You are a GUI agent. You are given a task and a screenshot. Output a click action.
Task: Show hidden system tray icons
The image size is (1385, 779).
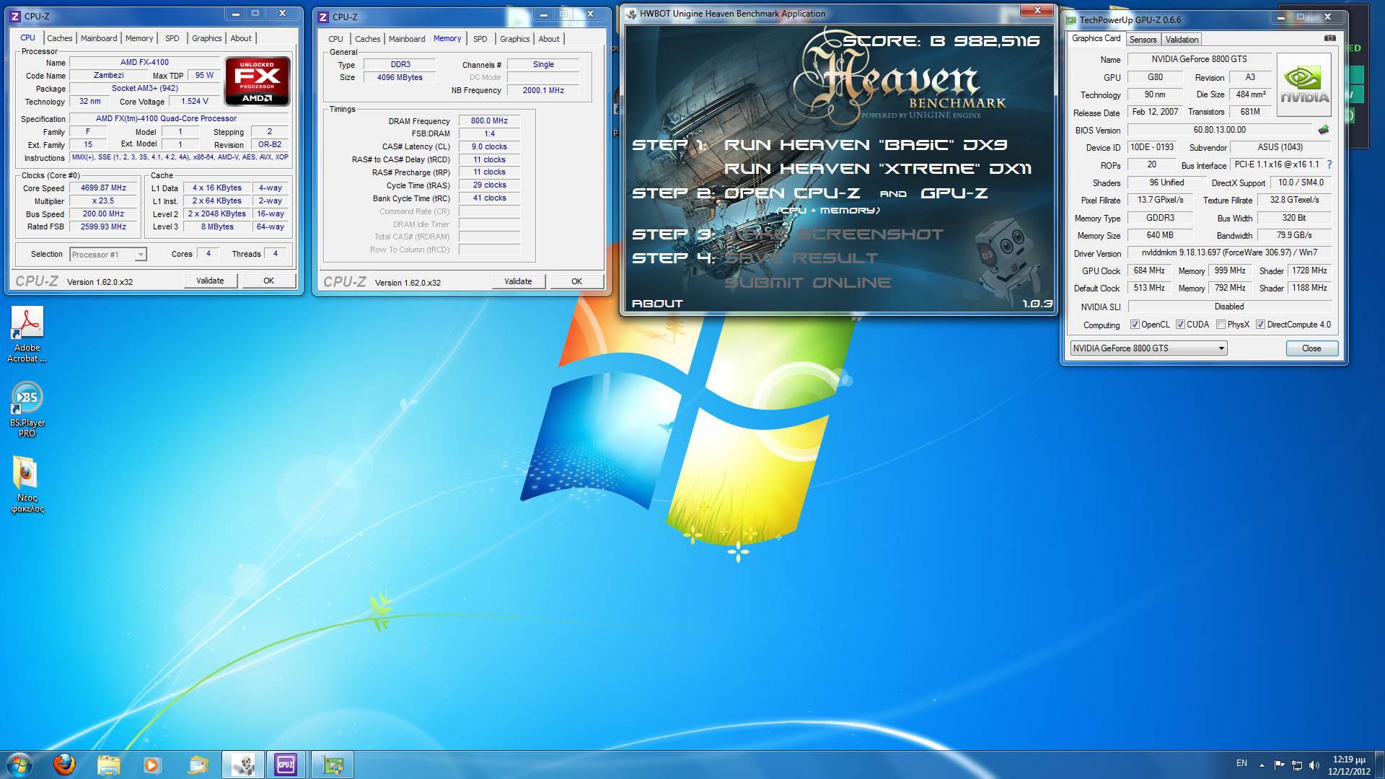click(1262, 765)
